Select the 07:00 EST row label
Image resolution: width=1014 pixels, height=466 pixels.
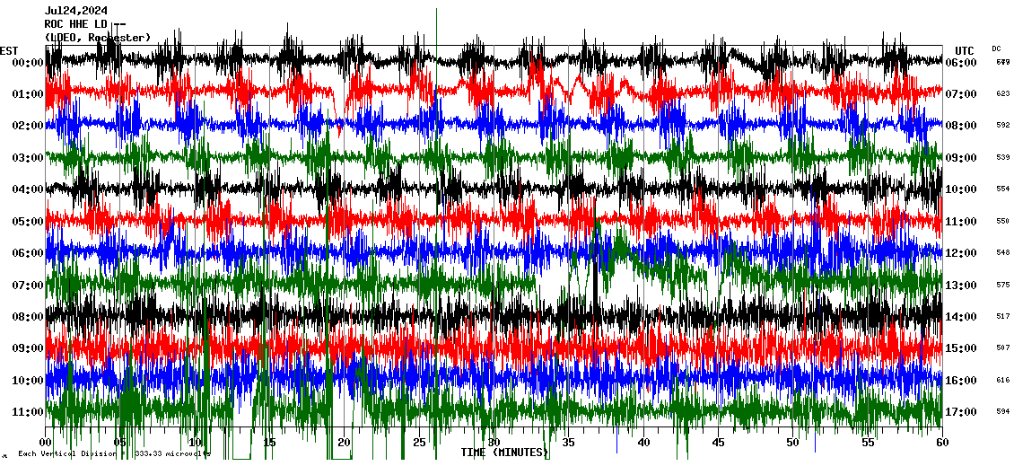28,286
